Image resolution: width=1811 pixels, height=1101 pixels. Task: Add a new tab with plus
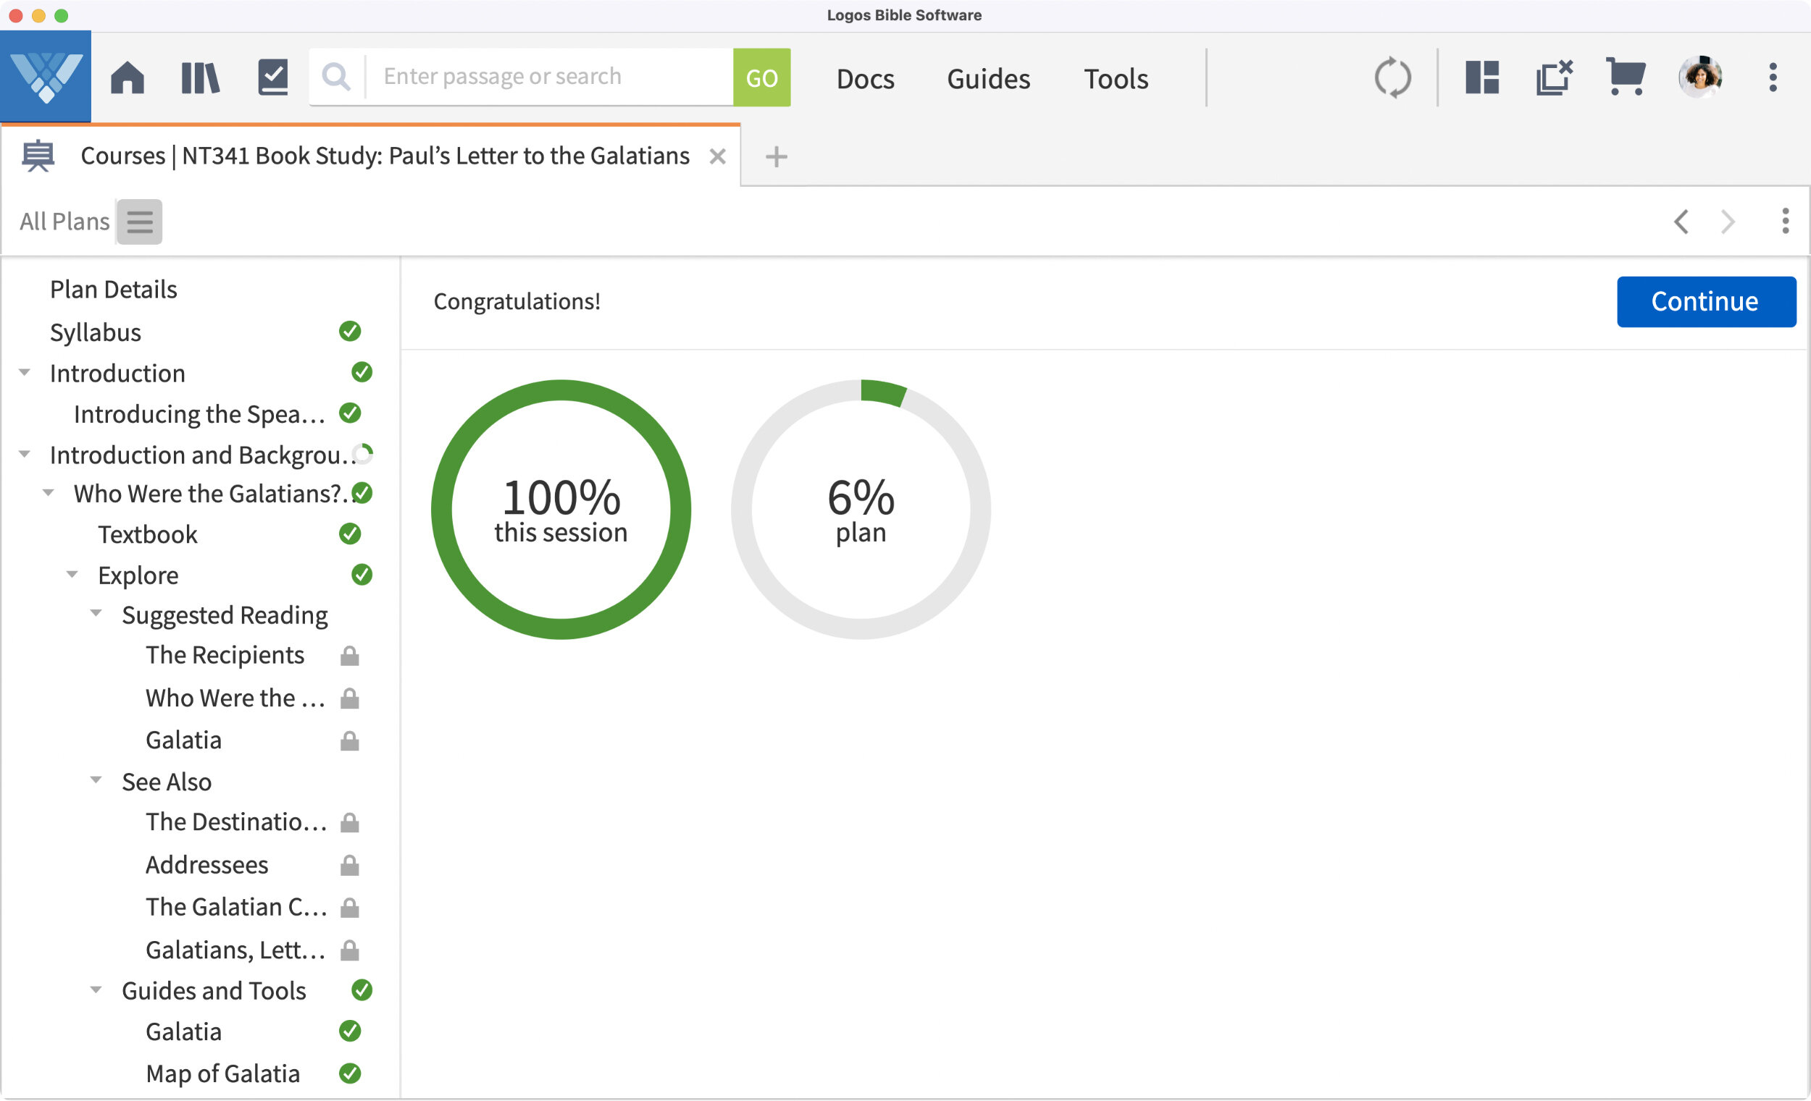776,156
